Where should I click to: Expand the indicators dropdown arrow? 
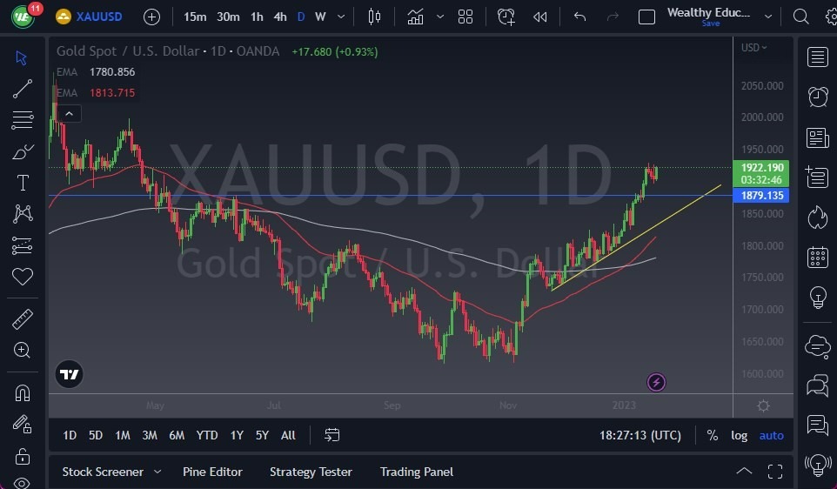click(440, 17)
